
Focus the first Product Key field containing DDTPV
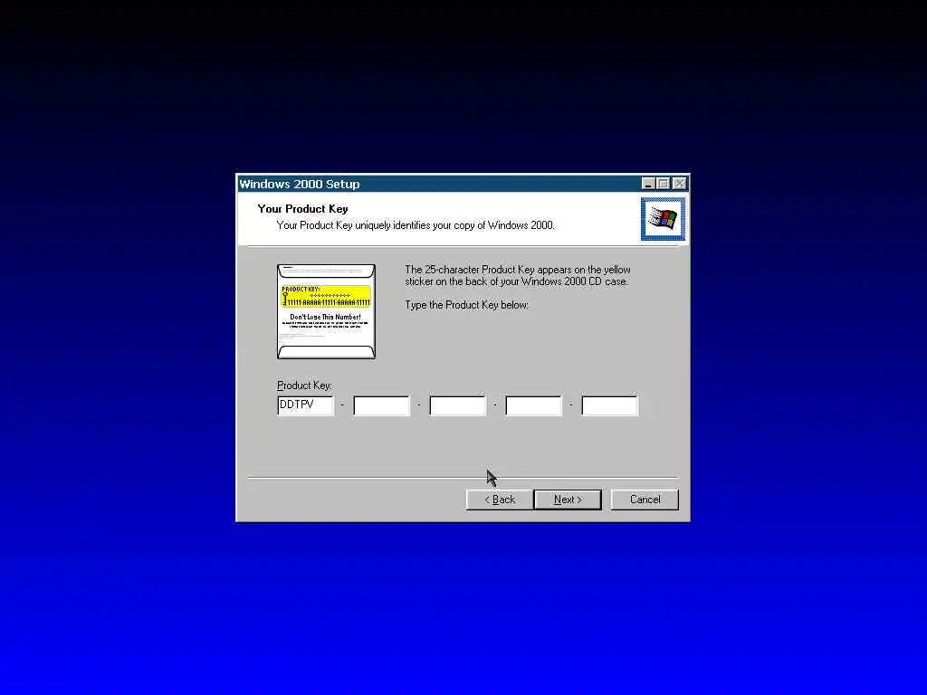(x=306, y=405)
